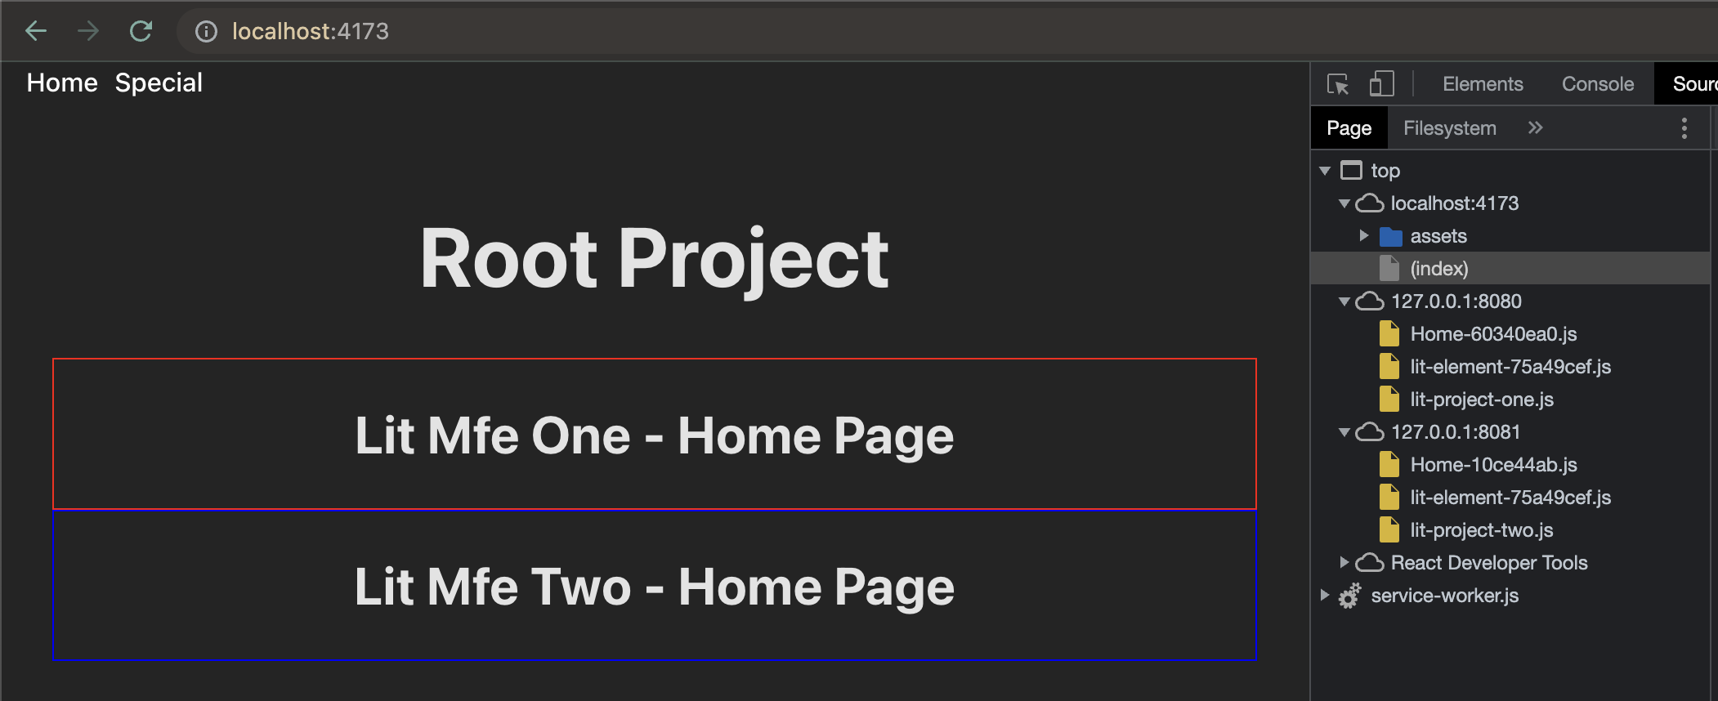This screenshot has height=701, width=1718.
Task: Switch to the Elements tab
Action: pos(1483,83)
